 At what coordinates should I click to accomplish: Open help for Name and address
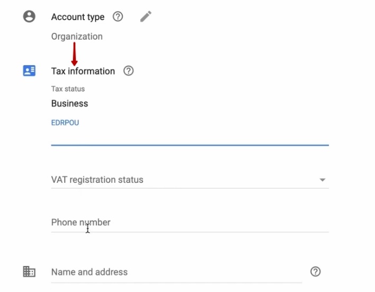click(x=315, y=272)
